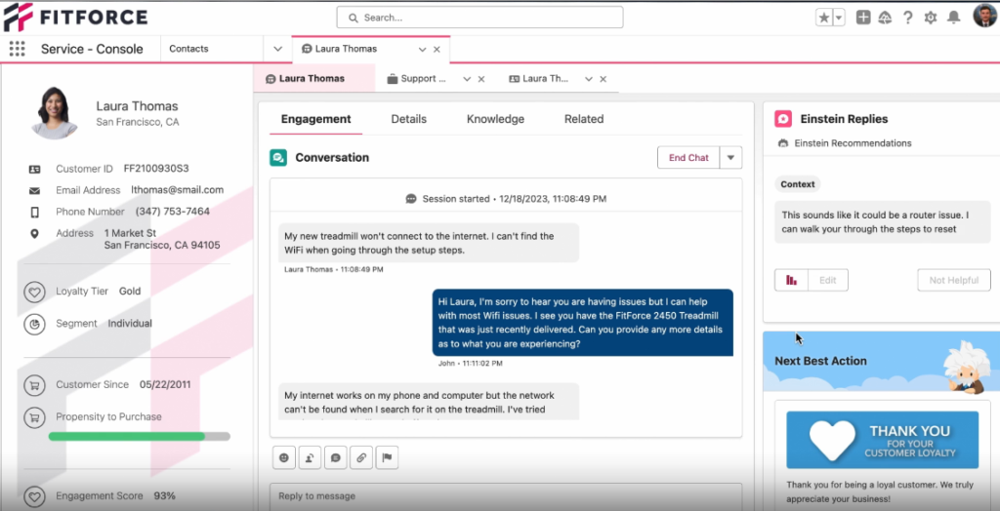Click the Phone Number mobile icon
Viewport: 1000px width, 511px height.
(34, 213)
